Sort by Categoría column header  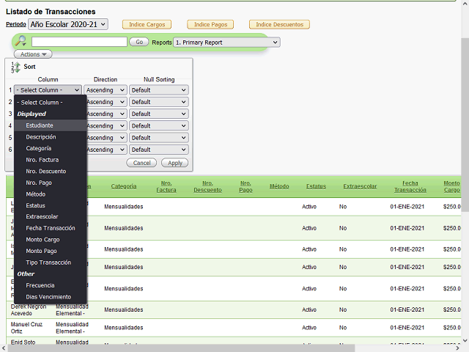[x=124, y=186]
